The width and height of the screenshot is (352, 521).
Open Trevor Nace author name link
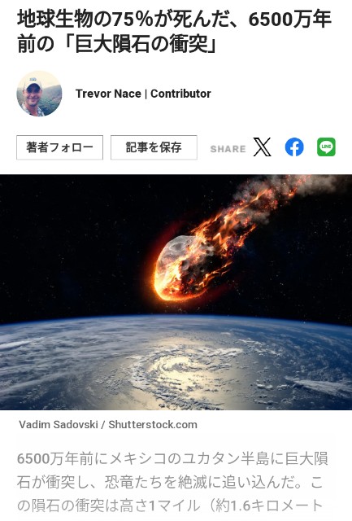[x=108, y=94]
